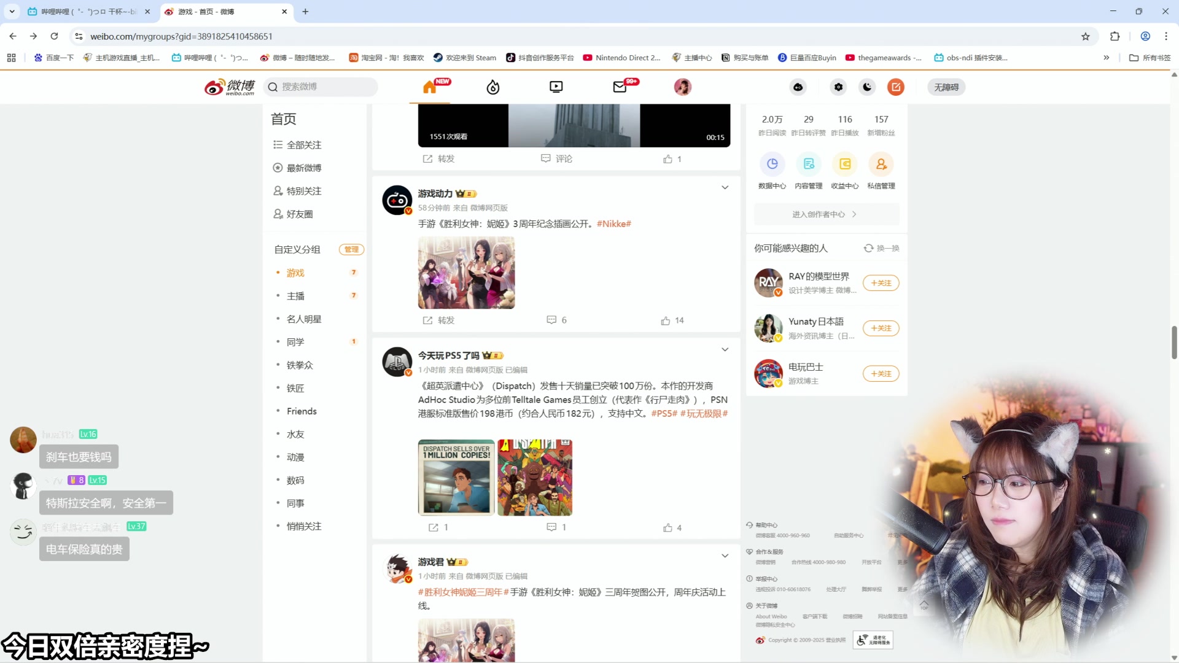Collapse the 今天玩PS5了吗 post via its chevron
The height and width of the screenshot is (663, 1179).
tap(725, 349)
